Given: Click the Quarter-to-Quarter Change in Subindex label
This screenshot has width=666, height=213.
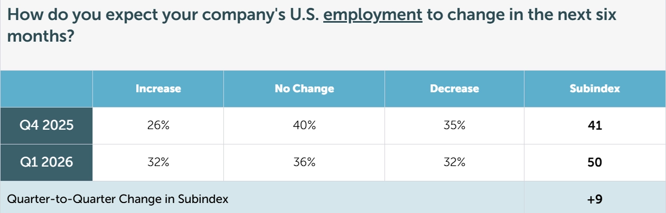Looking at the screenshot, I should point(118,199).
